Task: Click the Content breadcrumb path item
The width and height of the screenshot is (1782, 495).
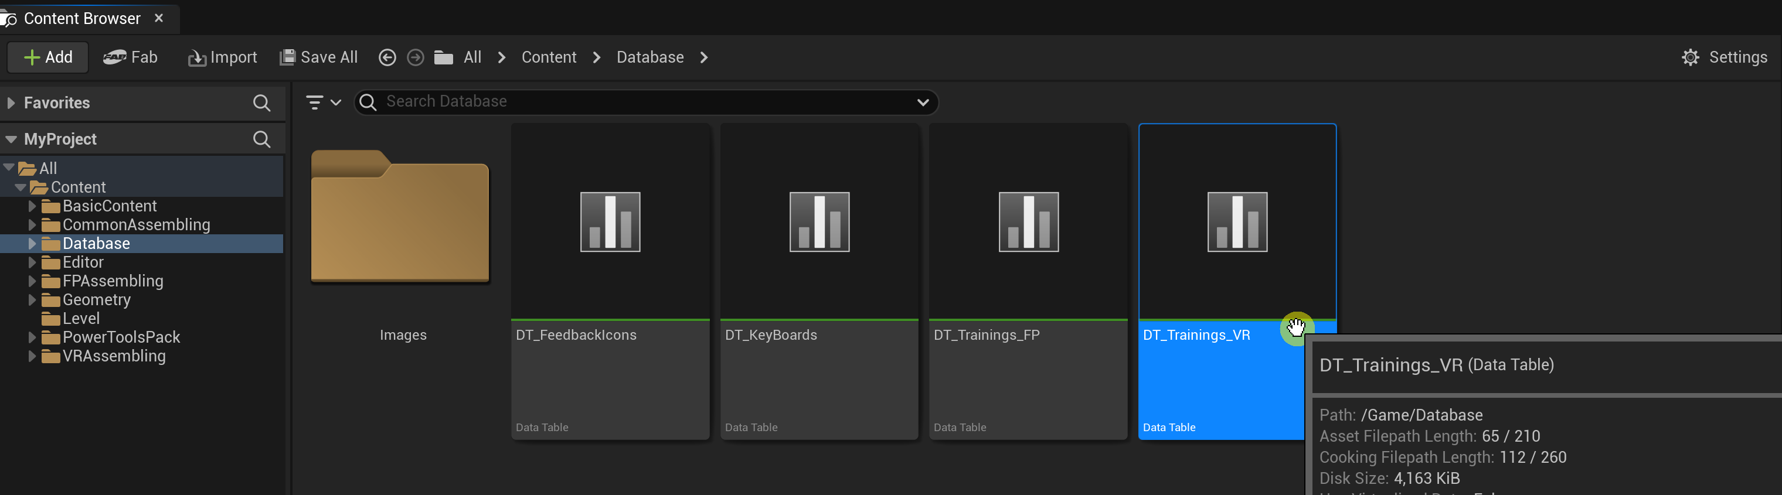Action: [x=548, y=57]
